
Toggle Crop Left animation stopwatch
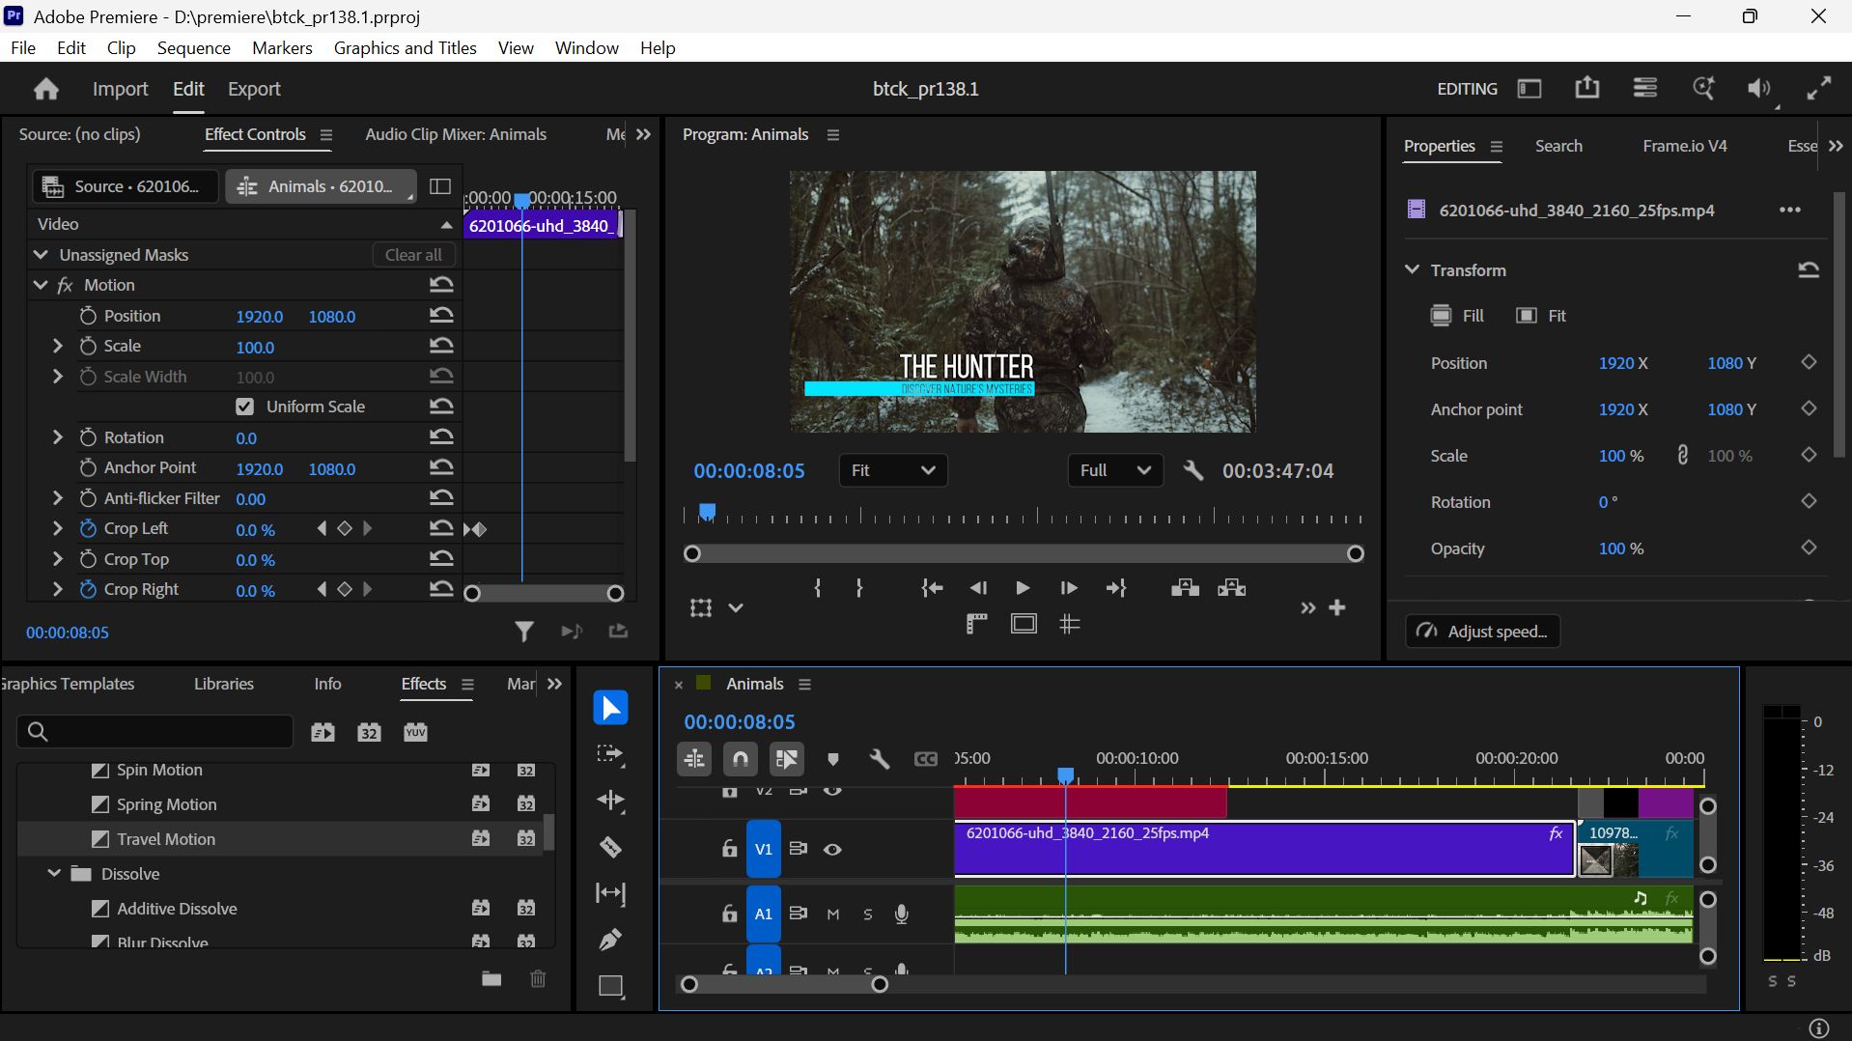point(88,529)
